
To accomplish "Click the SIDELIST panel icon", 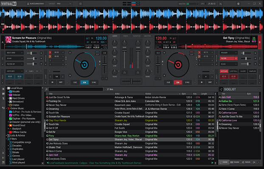I will click(x=221, y=89).
